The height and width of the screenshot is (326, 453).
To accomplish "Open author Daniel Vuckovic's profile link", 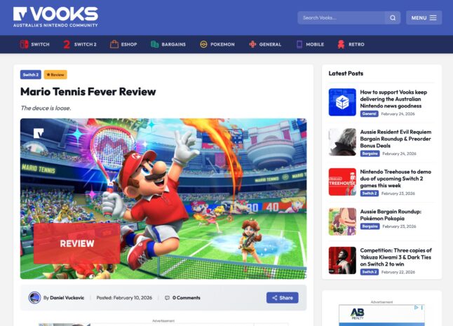I will tap(67, 298).
